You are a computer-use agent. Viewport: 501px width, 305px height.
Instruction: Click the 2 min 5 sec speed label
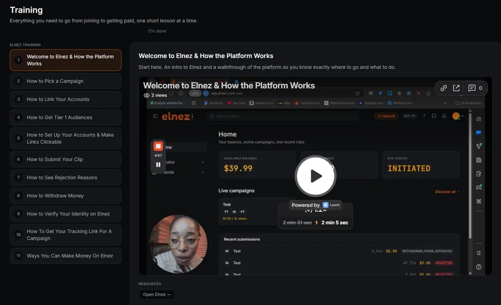[335, 223]
